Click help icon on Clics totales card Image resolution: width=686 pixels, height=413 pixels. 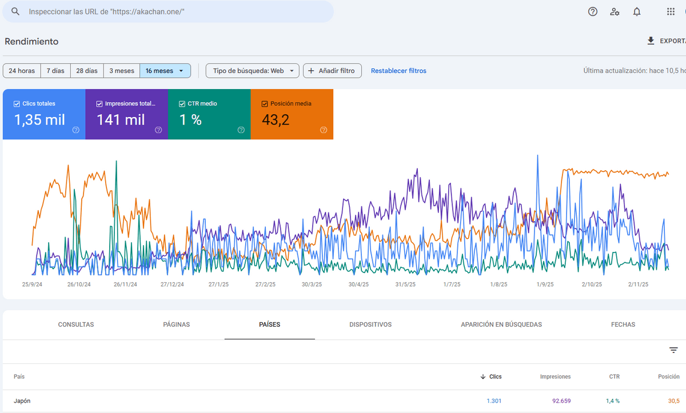click(75, 130)
